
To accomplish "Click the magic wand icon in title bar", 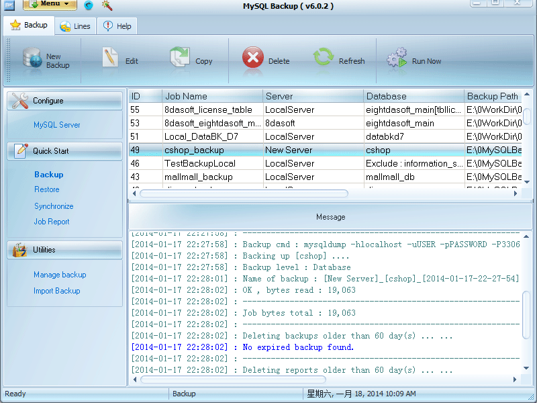I will [x=106, y=5].
